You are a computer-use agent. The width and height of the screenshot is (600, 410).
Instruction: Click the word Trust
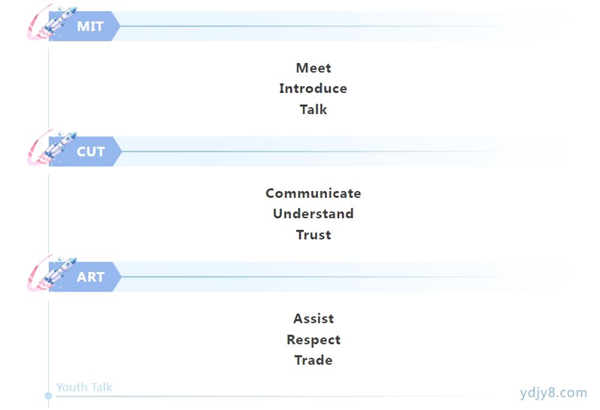[x=313, y=235]
